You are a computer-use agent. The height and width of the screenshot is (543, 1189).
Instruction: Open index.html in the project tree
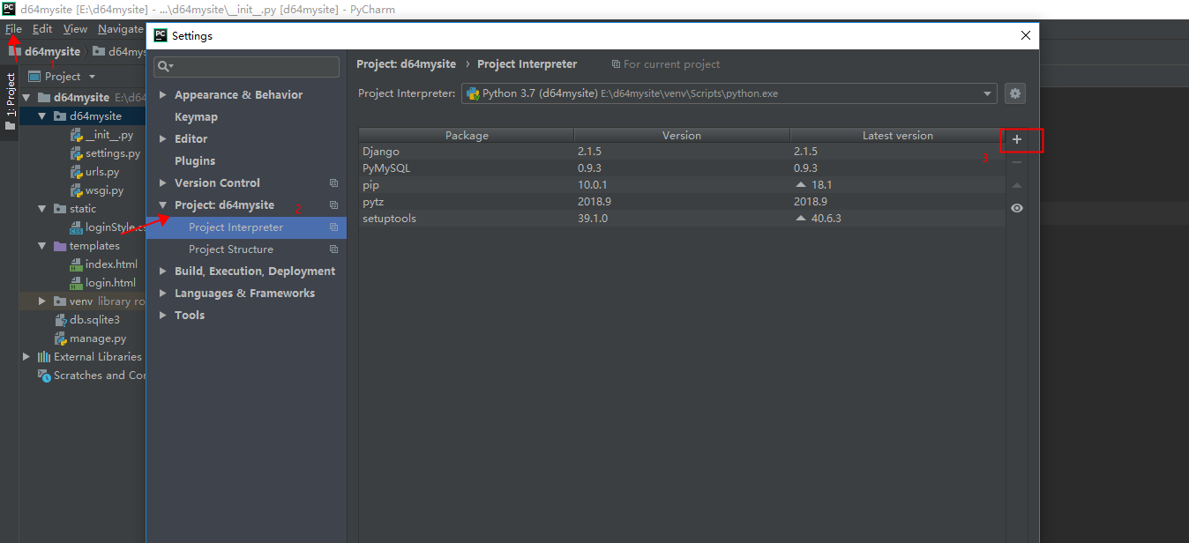click(x=103, y=264)
